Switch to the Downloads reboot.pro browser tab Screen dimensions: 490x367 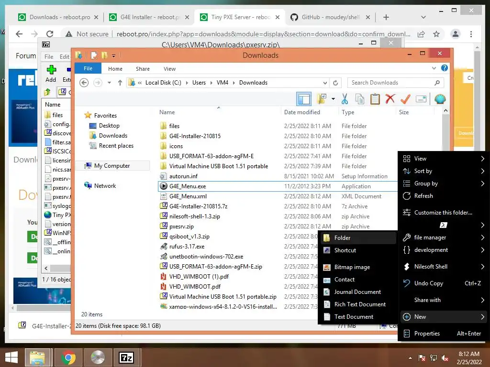pos(58,17)
